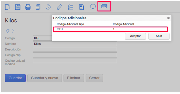Click the Eliminar button
This screenshot has height=94, width=180.
tap(74, 78)
